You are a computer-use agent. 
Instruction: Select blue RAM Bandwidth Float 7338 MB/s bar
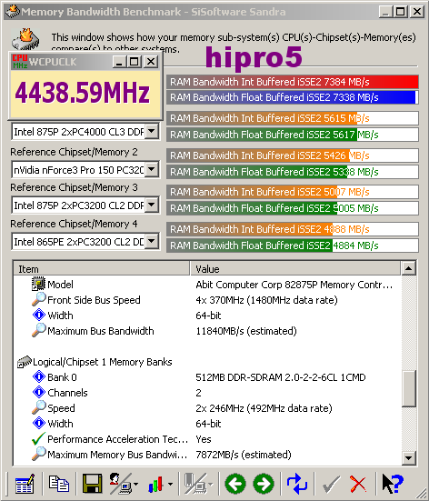pyautogui.click(x=293, y=97)
